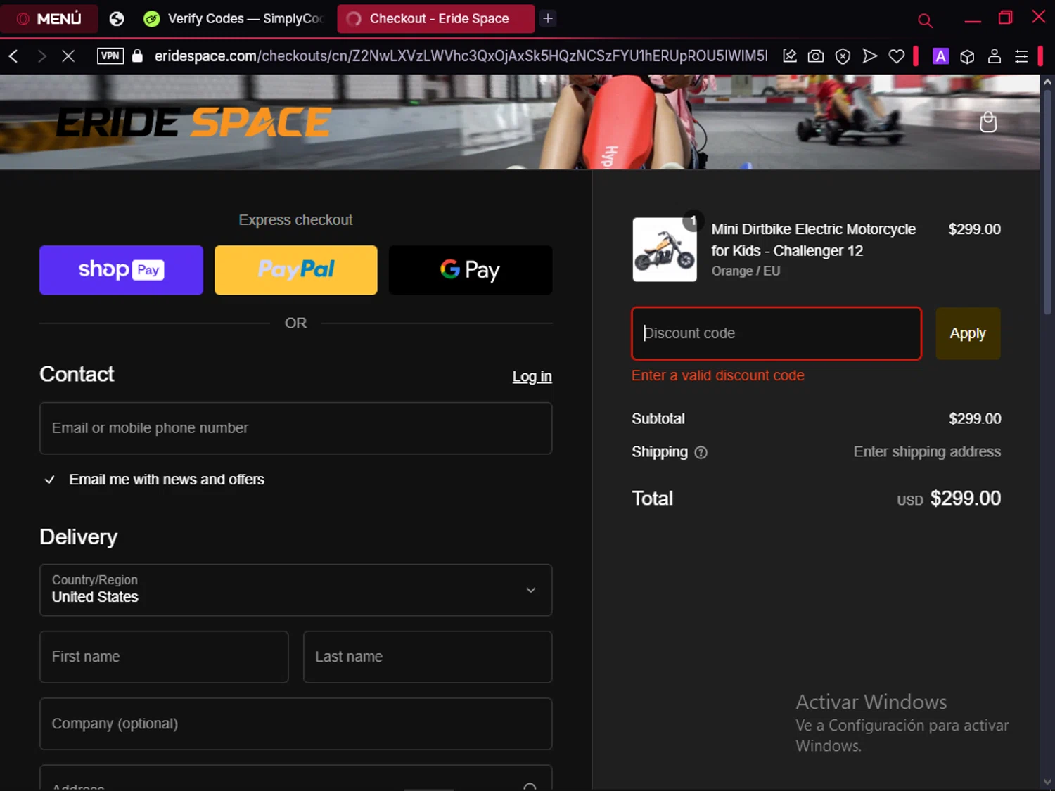
Task: Click the Orange / EU variant text
Action: [746, 271]
